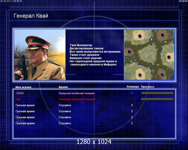Click start position marker 2 on minimap
Image resolution: width=188 pixels, height=150 pixels.
tap(140, 75)
